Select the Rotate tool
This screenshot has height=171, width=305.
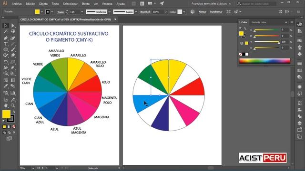(x=6, y=62)
